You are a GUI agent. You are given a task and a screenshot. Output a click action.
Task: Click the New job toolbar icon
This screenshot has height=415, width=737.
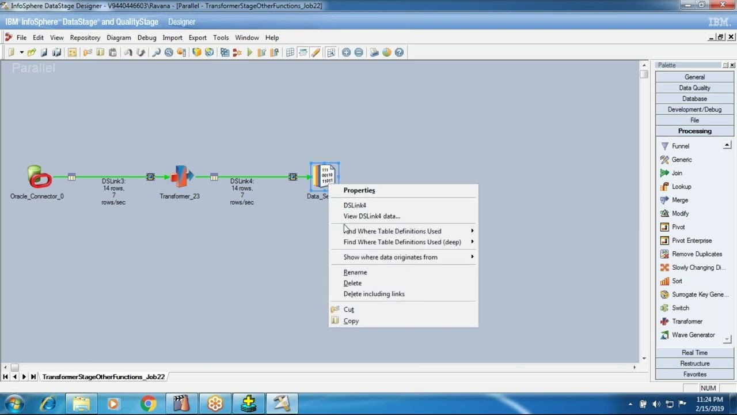[x=11, y=52]
